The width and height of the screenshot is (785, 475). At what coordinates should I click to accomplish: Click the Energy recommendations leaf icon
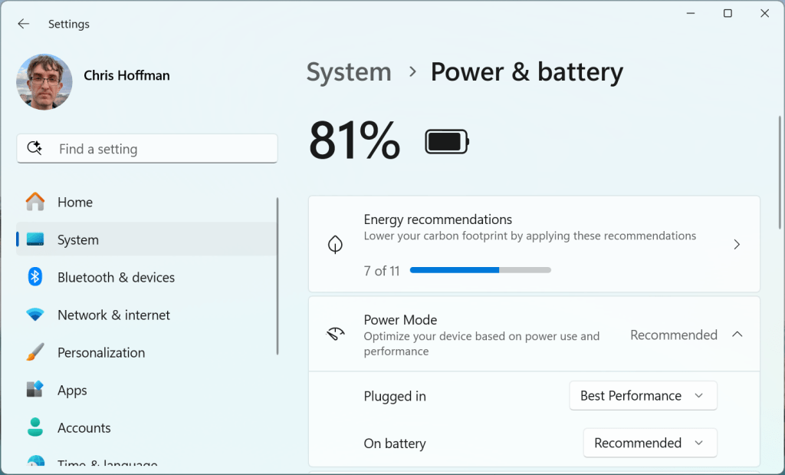(x=335, y=244)
